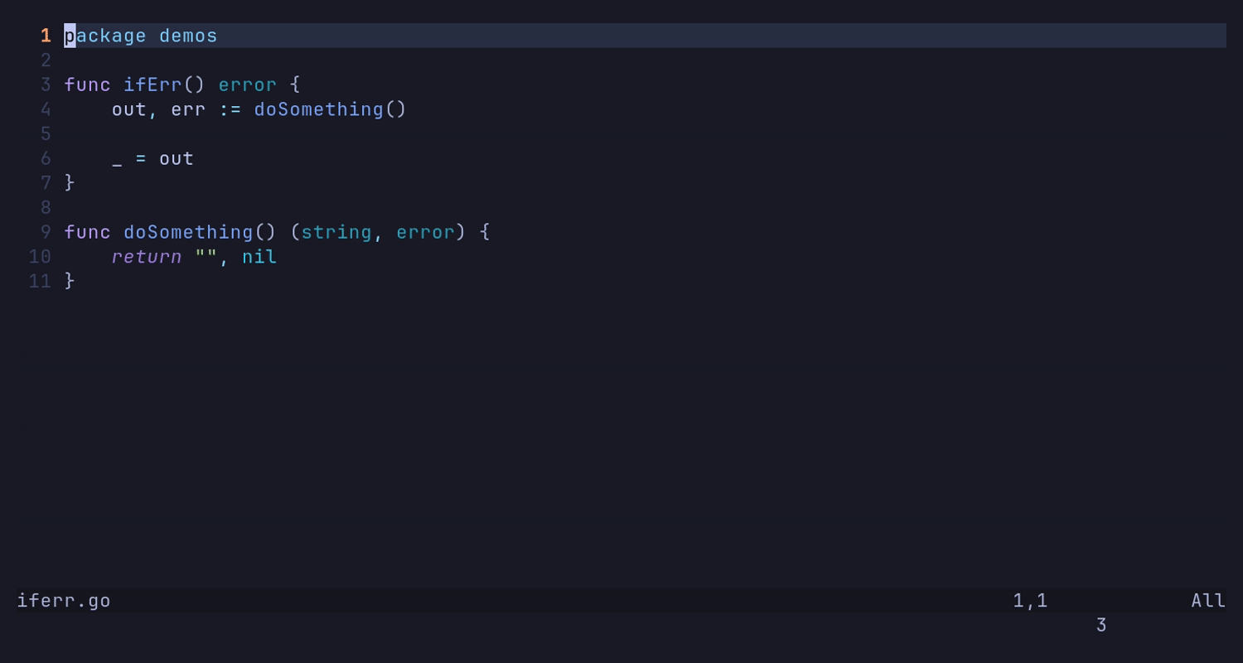The height and width of the screenshot is (663, 1243).
Task: Click the 'err' variable on line 4
Action: coord(188,109)
